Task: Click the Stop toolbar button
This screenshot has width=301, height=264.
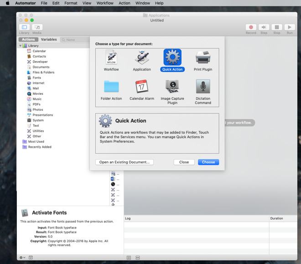Action: point(277,27)
